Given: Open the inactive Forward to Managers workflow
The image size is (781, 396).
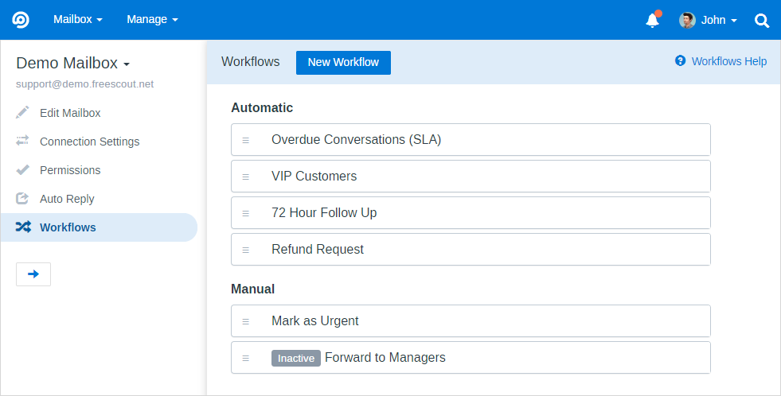Looking at the screenshot, I should coord(385,358).
